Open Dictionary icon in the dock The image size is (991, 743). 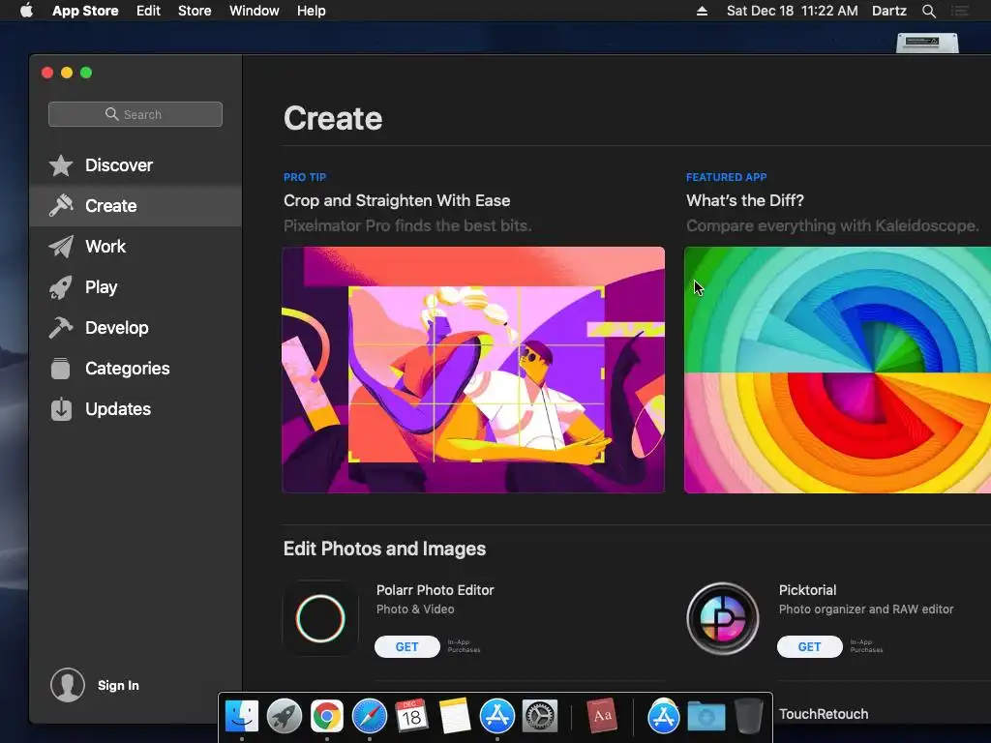[602, 717]
